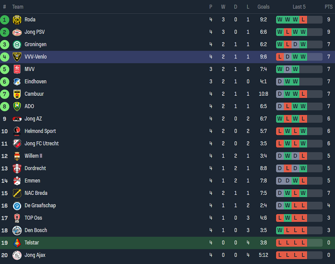The width and height of the screenshot is (335, 264).
Task: Click the Cambuur team crest
Action: (x=17, y=94)
